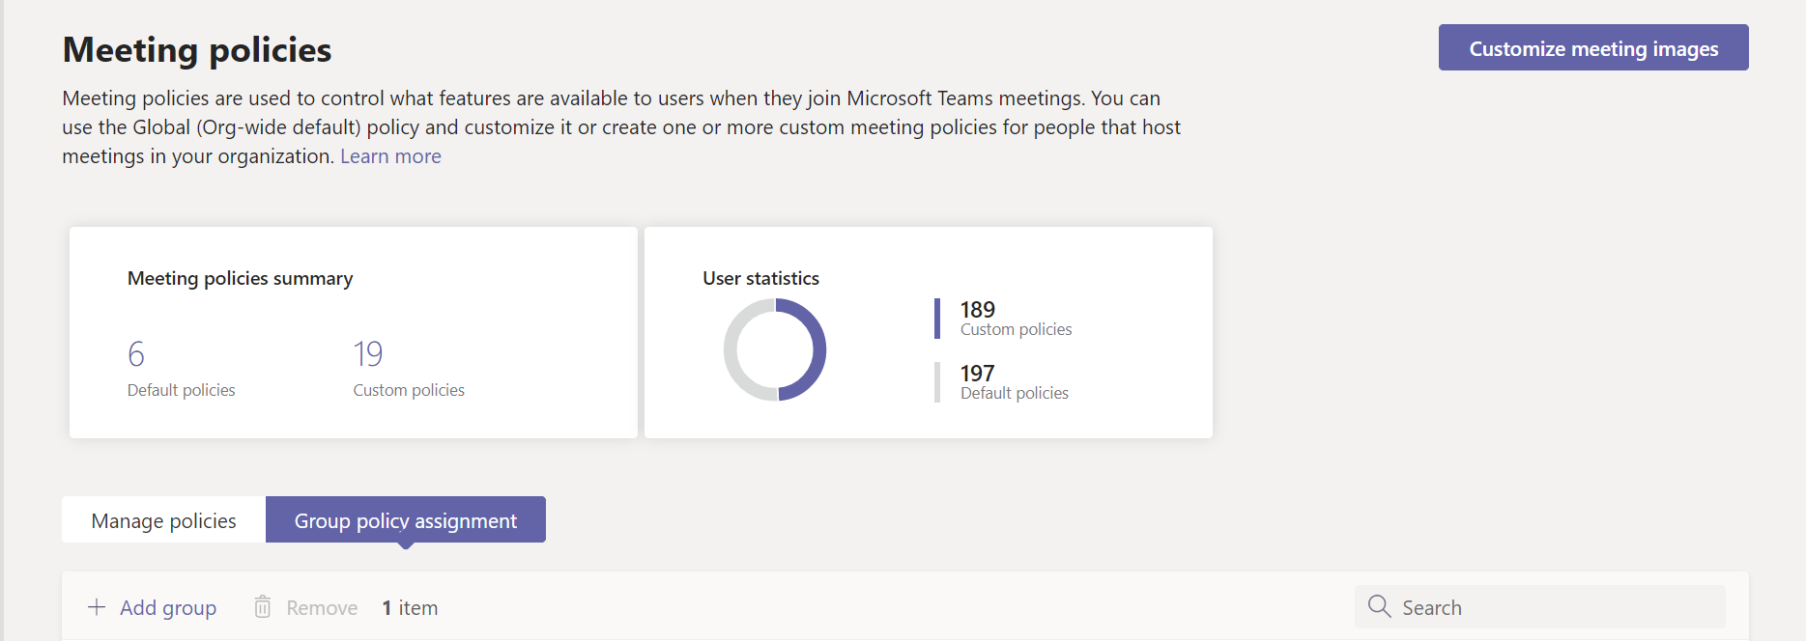
Task: Click the 19 Custom policies count
Action: (x=409, y=368)
